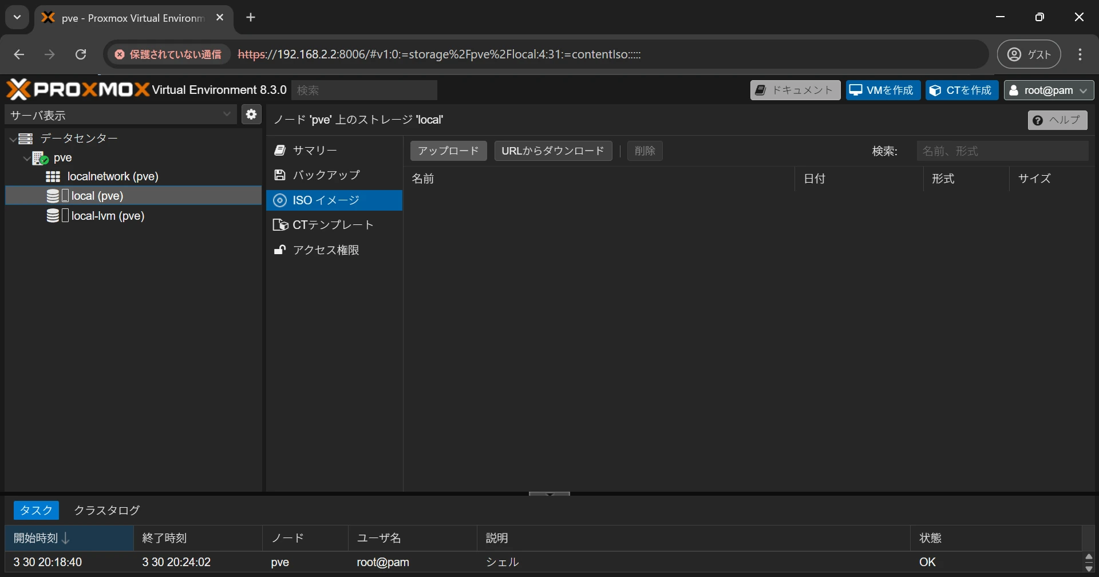Open the browser three-dot menu
This screenshot has width=1099, height=577.
click(x=1080, y=54)
